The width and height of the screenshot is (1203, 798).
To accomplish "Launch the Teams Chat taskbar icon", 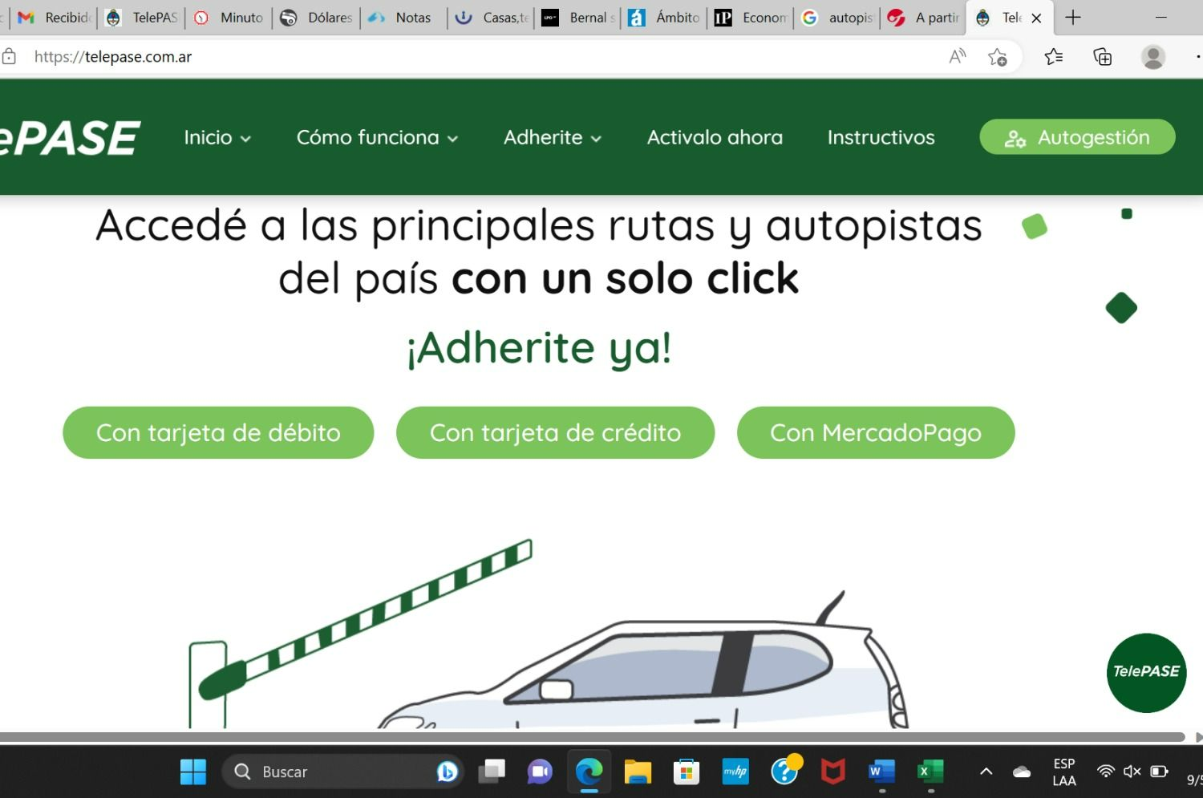I will 540,772.
